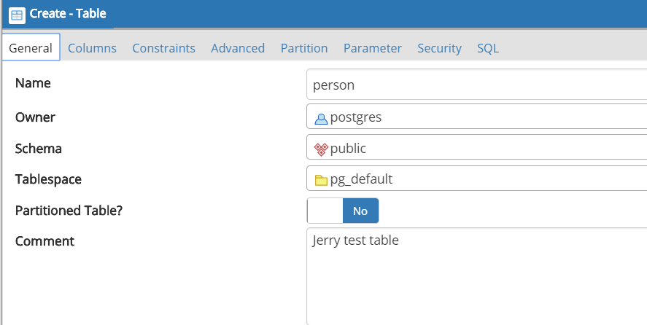View the SQL tab
647x325 pixels.
click(488, 48)
